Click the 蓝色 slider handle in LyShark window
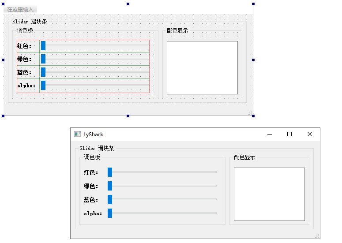This screenshot has height=243, width=342. coord(110,199)
